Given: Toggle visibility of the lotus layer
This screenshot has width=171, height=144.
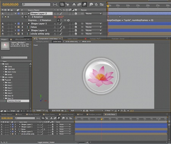Looking at the screenshot, I should tap(3, 27).
